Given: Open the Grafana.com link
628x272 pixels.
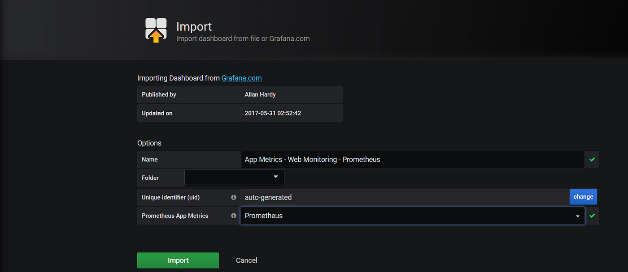Looking at the screenshot, I should (x=241, y=78).
